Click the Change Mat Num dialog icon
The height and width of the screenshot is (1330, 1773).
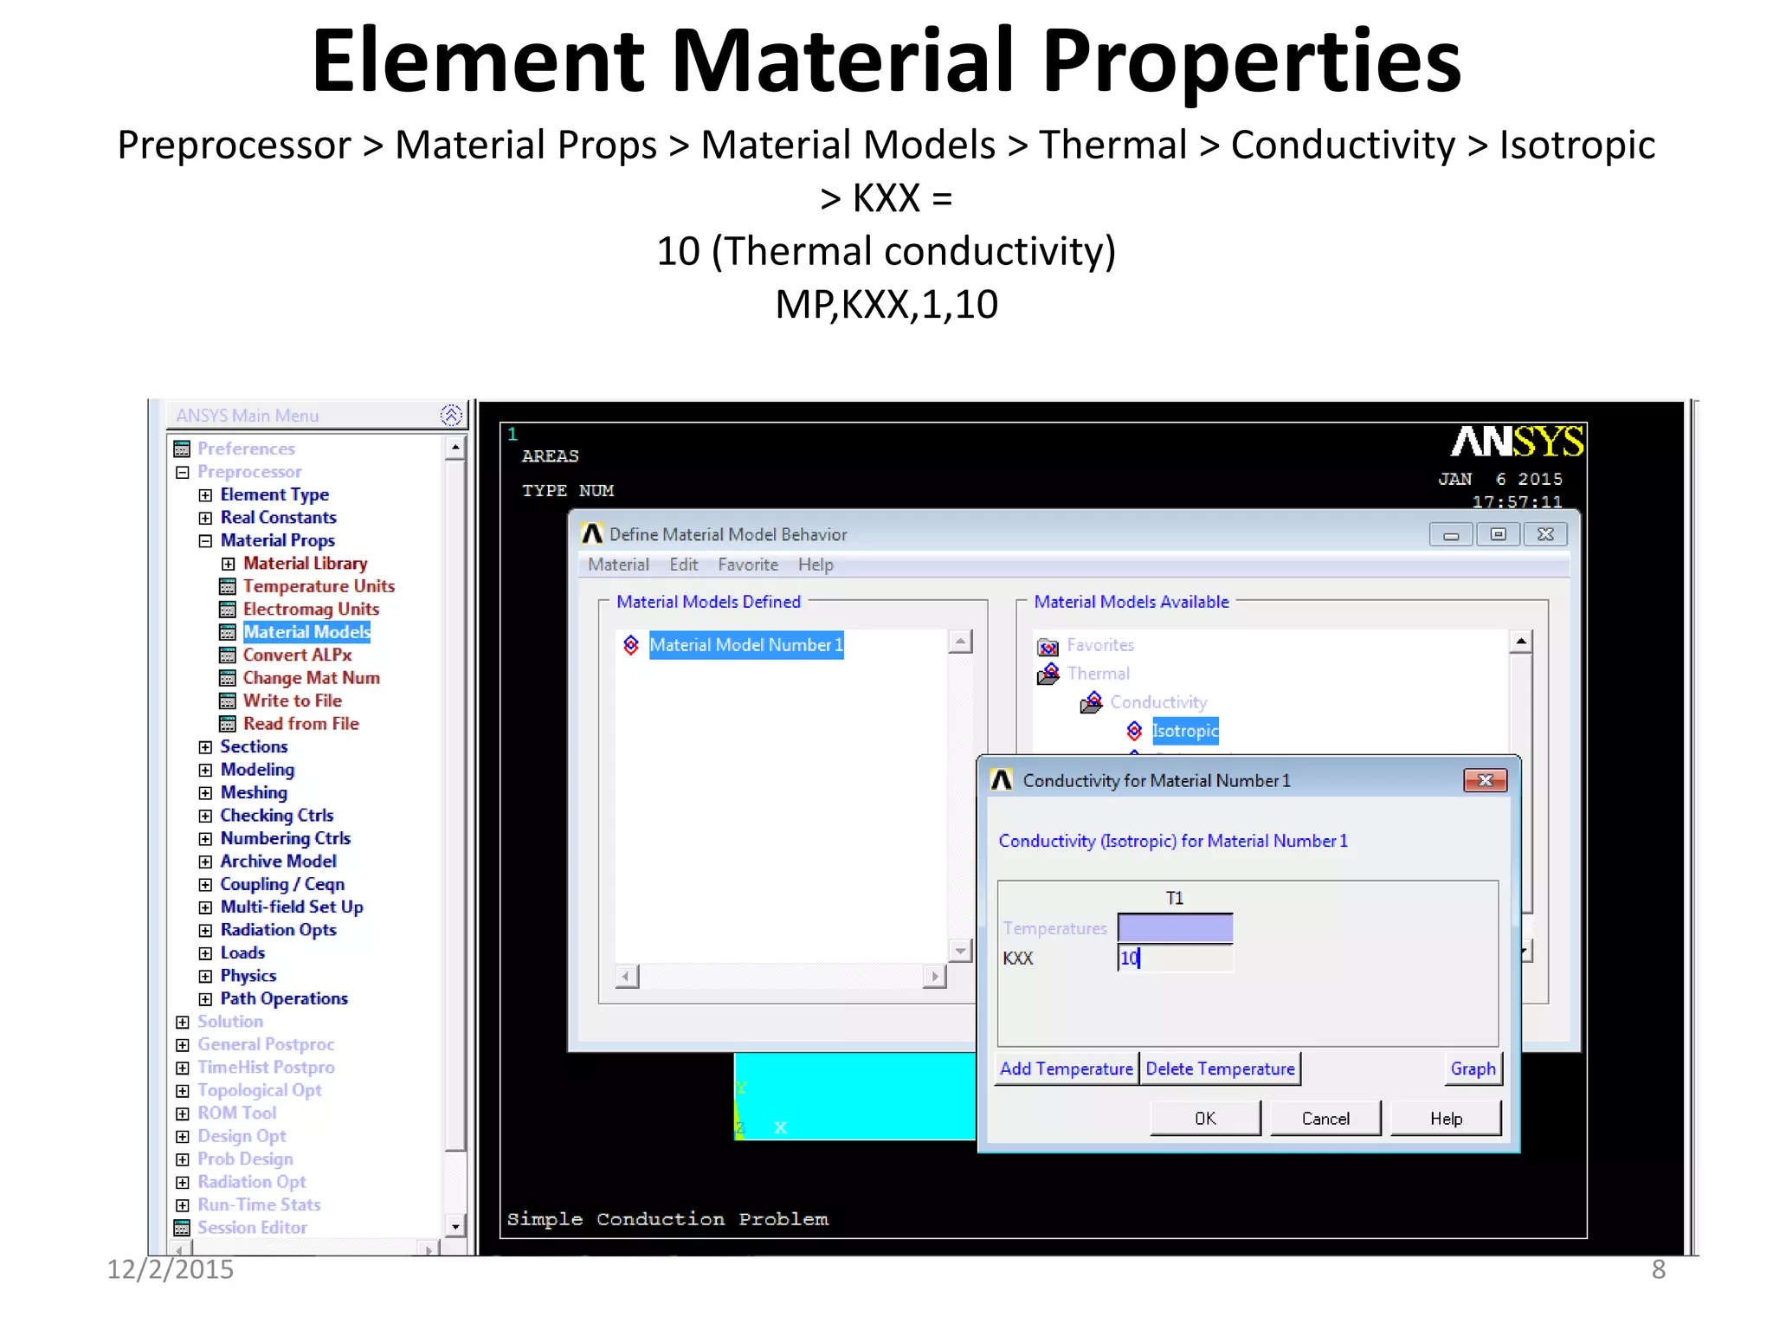pyautogui.click(x=228, y=678)
